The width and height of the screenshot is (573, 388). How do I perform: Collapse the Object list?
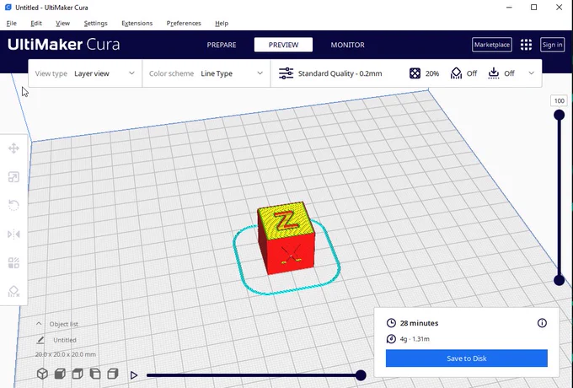(39, 324)
